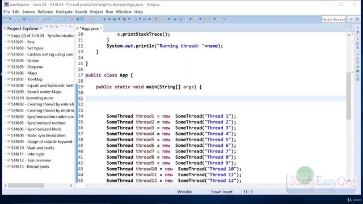Viewport: 363px width, 204px height.
Task: Select S14L10 - Wait and notify project
Action: (x=33, y=148)
